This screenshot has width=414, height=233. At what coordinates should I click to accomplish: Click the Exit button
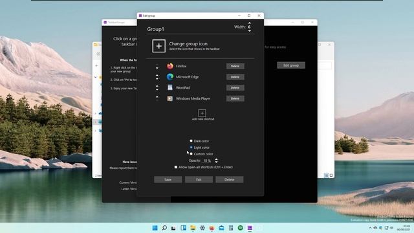point(199,180)
